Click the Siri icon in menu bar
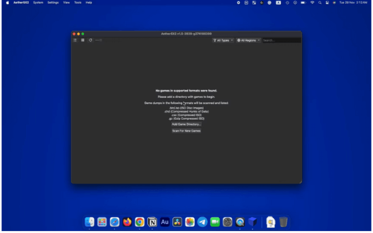This screenshot has height=233, width=373. [x=334, y=2]
